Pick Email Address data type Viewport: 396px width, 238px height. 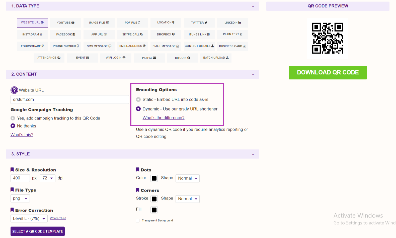click(x=132, y=46)
